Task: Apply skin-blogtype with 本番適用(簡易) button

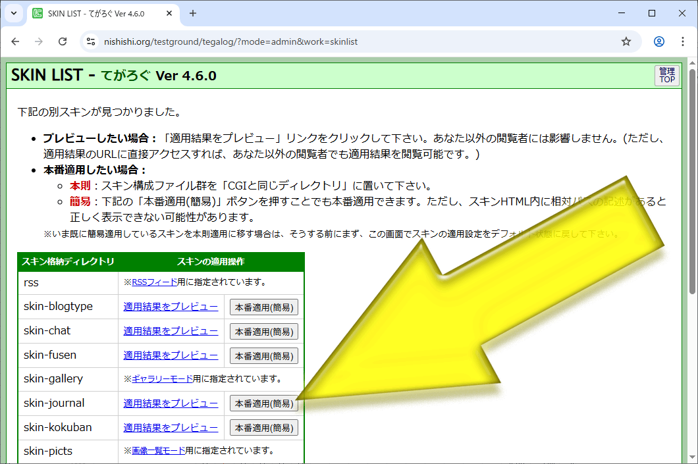Action: click(x=264, y=307)
